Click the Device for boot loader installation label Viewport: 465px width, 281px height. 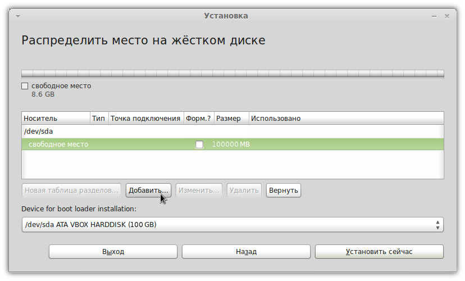tap(79, 209)
